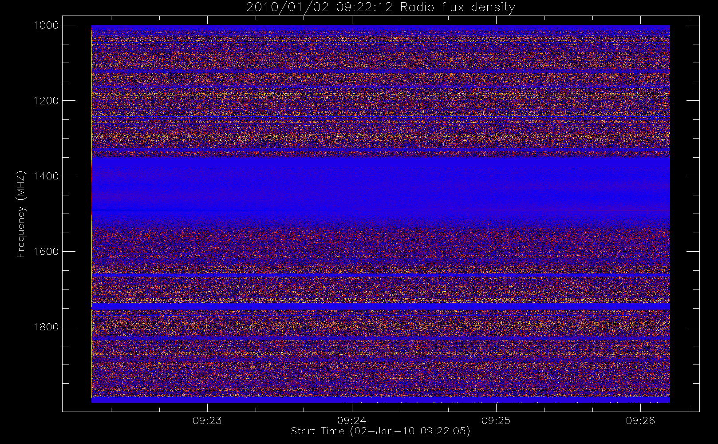This screenshot has height=444, width=718.
Task: Click the 09:24 time tick label
Action: pos(351,420)
